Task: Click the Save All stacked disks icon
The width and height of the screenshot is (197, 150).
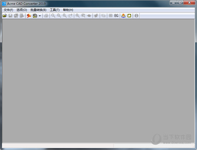Action: 16,16
